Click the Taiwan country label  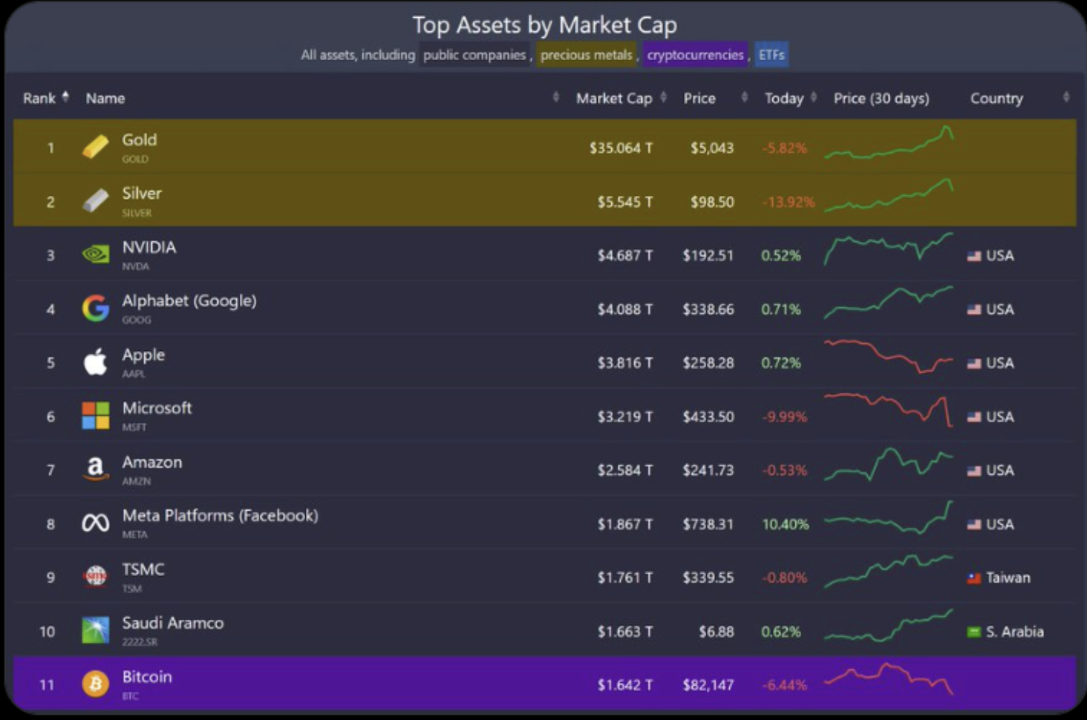1008,577
